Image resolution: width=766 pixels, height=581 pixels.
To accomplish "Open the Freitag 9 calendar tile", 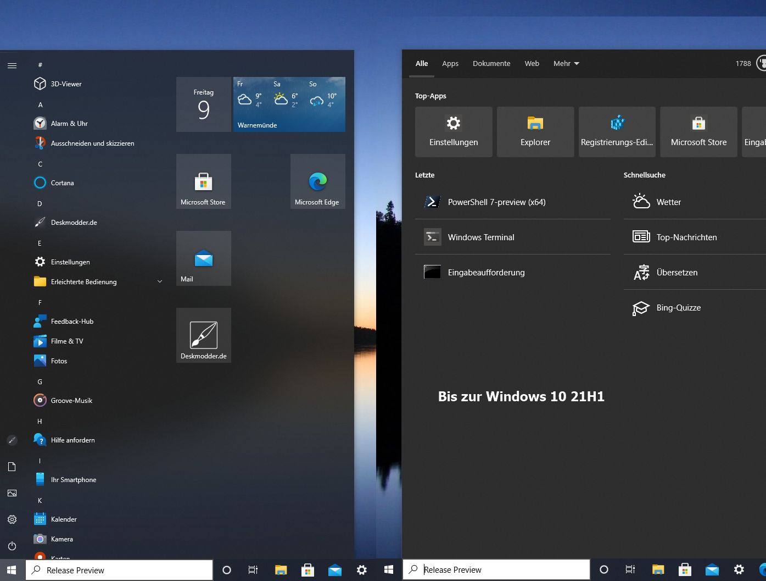I will [x=204, y=104].
